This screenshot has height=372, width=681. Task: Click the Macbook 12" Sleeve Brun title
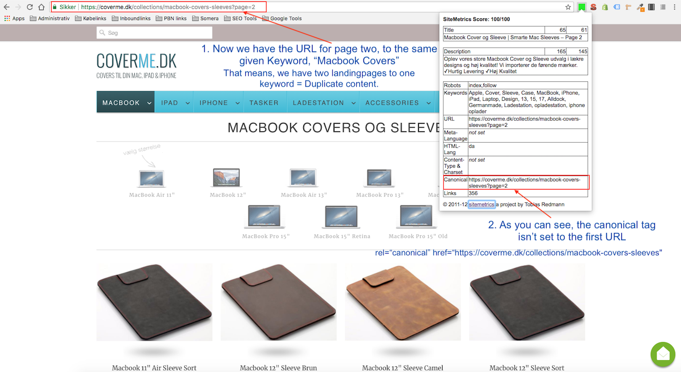278,368
